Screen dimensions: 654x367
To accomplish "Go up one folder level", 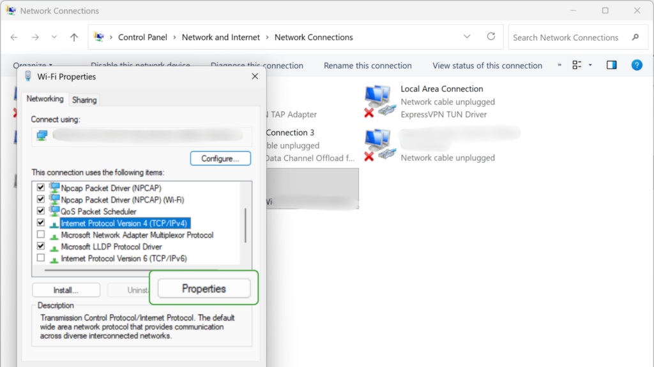I will click(74, 38).
